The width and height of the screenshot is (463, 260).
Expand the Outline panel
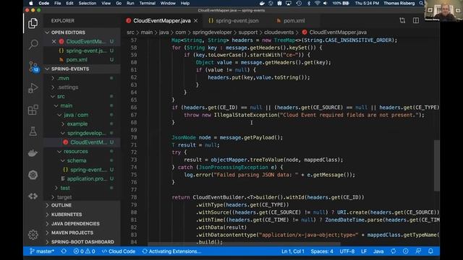pyautogui.click(x=82, y=205)
